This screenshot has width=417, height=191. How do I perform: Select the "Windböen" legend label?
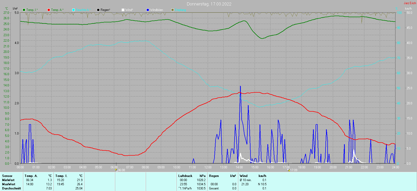pyautogui.click(x=157, y=10)
